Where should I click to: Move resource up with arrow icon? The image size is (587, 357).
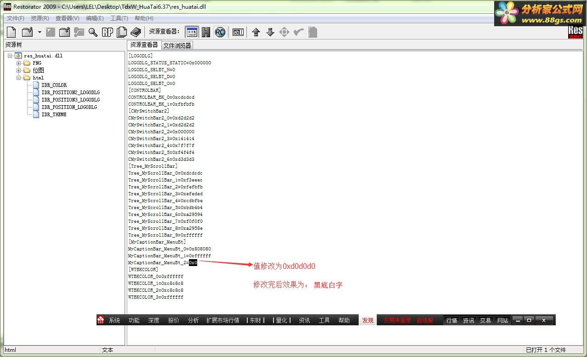pyautogui.click(x=256, y=32)
